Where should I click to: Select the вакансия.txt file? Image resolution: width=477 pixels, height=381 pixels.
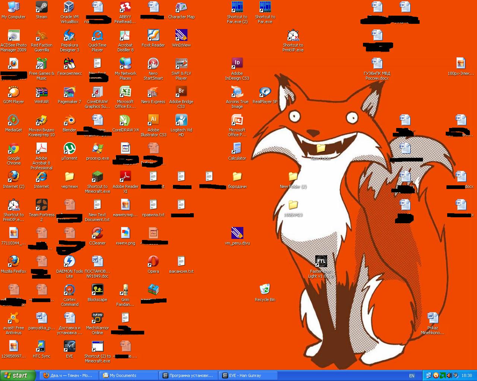(x=181, y=265)
